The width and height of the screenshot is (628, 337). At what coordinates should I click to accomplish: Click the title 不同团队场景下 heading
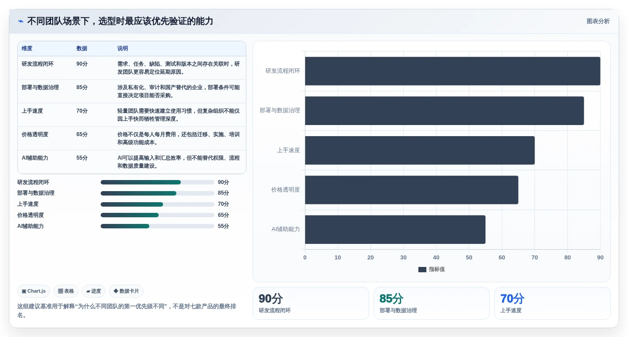pos(120,21)
